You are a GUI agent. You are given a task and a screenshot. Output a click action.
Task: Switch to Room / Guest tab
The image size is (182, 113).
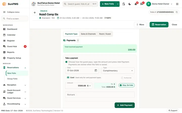click(105, 34)
